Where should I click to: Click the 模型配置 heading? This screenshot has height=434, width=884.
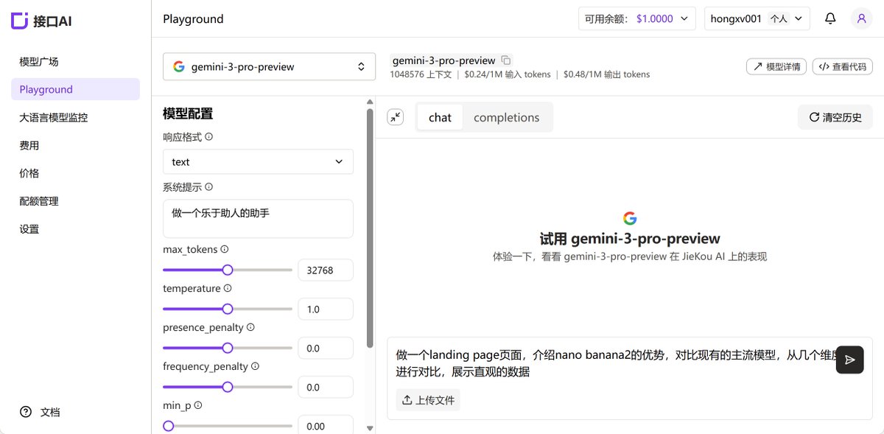tap(188, 113)
